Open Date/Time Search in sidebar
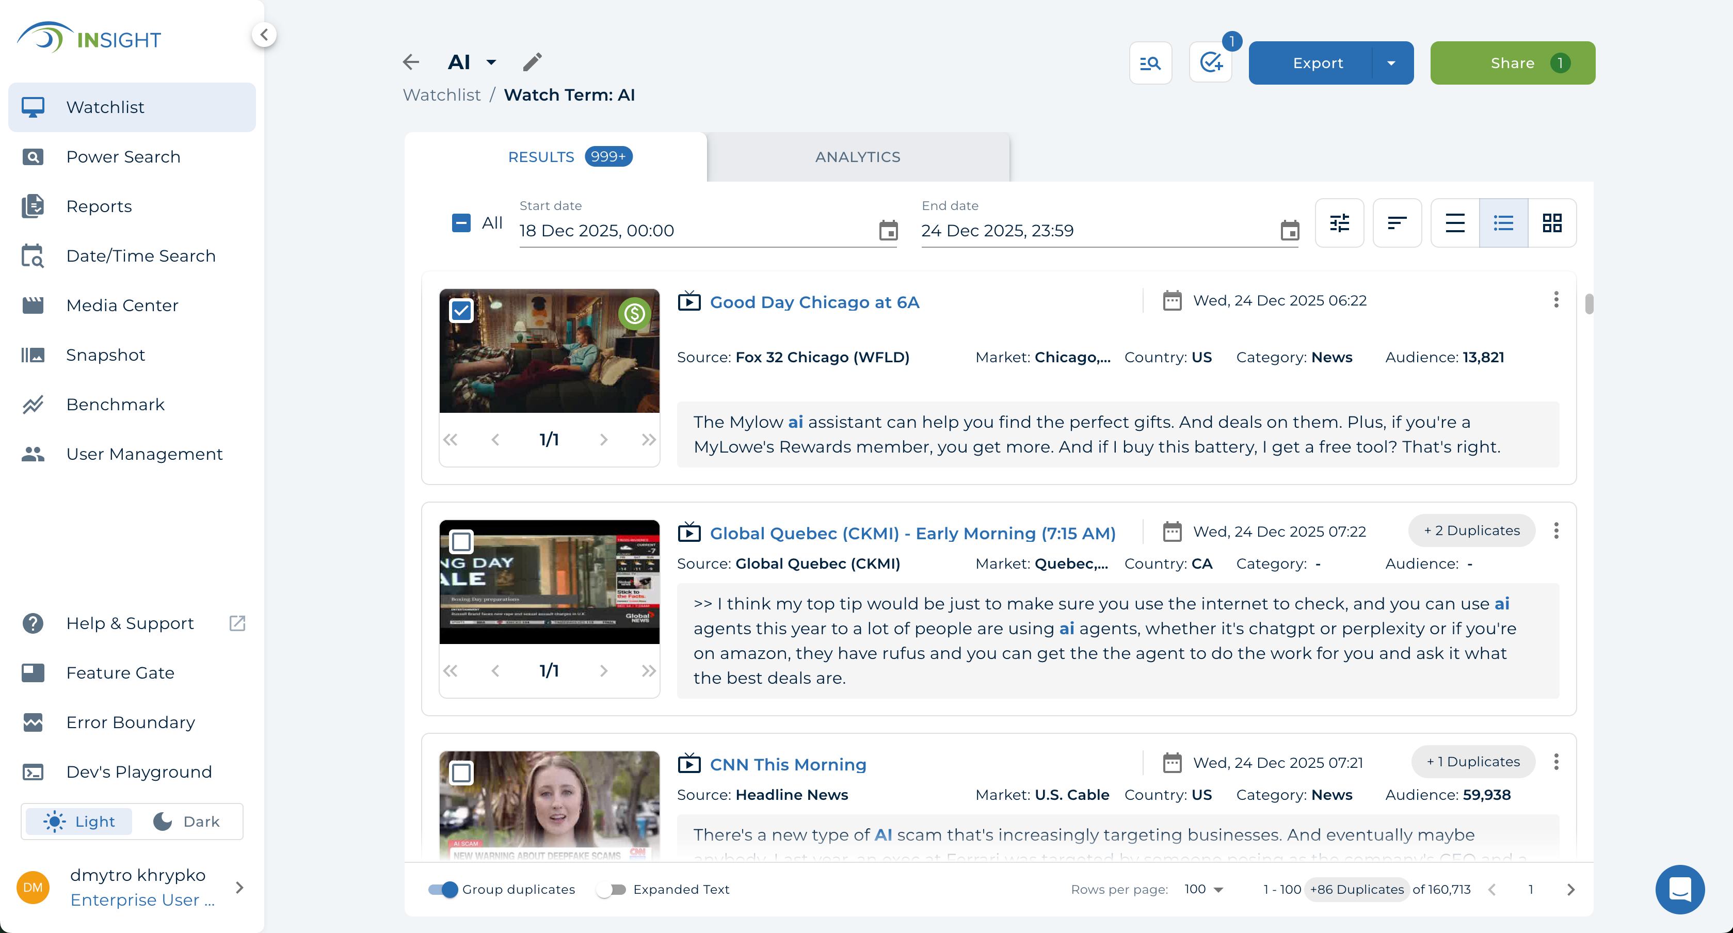Viewport: 1733px width, 933px height. [132, 256]
